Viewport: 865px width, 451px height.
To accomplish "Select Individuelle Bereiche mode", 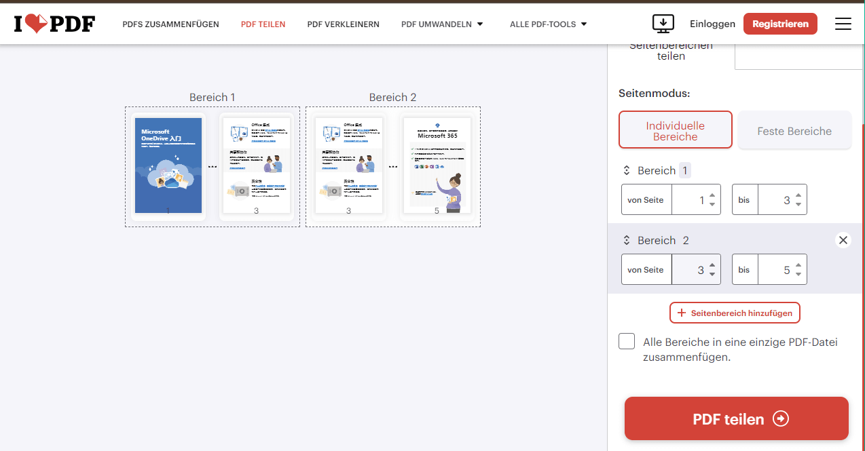I will [675, 130].
